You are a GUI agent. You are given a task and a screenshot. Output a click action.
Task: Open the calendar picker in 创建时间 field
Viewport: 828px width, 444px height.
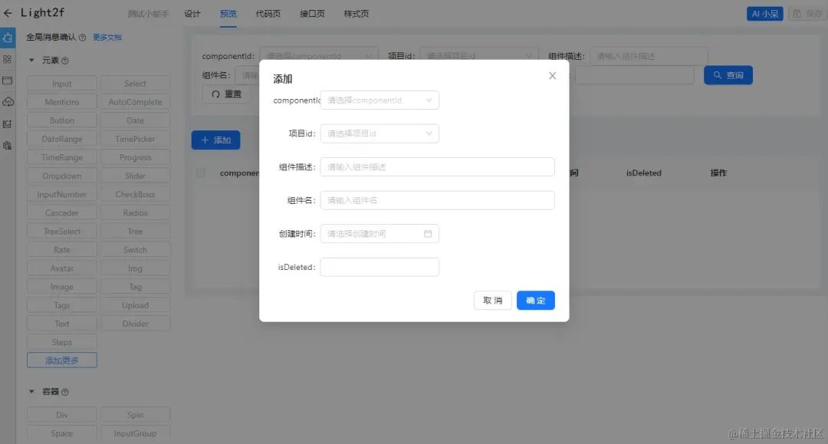point(429,233)
